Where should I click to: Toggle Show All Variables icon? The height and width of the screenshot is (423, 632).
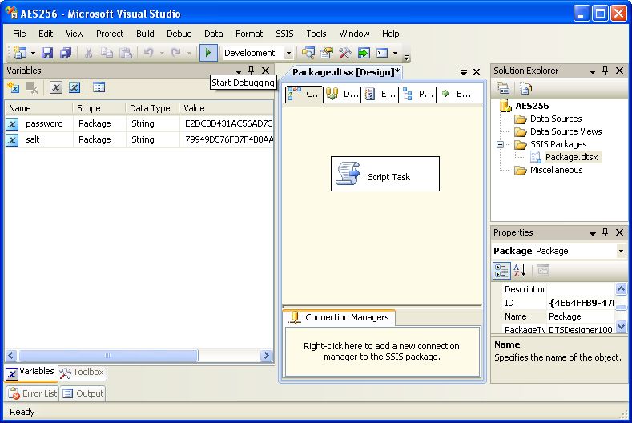74,87
